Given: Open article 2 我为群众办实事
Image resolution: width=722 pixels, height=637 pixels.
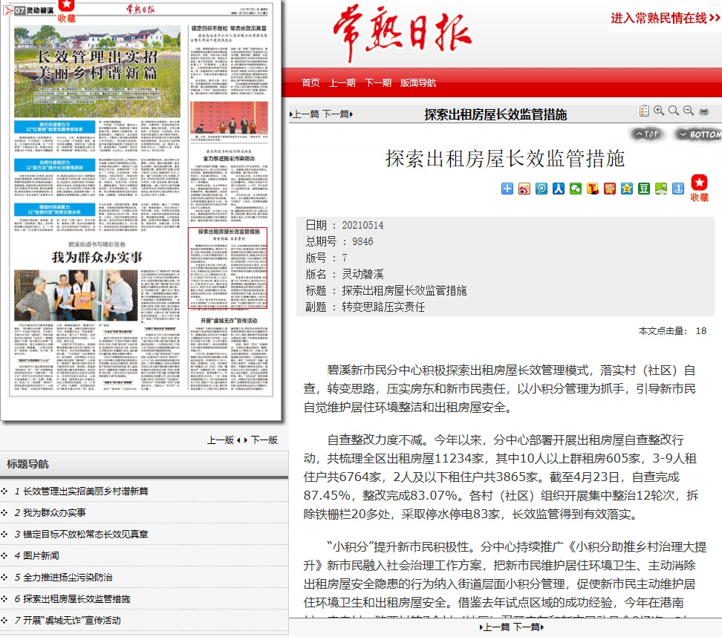Looking at the screenshot, I should [x=54, y=513].
